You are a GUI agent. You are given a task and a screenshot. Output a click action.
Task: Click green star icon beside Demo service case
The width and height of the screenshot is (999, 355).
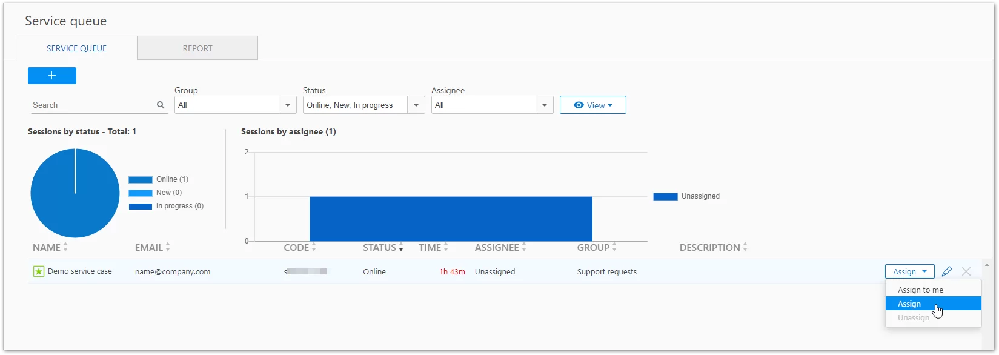pyautogui.click(x=38, y=271)
